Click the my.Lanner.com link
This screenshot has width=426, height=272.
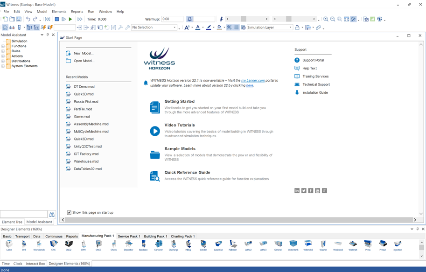point(253,80)
